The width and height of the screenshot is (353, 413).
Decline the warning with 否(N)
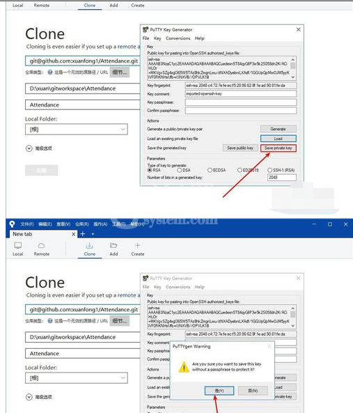253,391
